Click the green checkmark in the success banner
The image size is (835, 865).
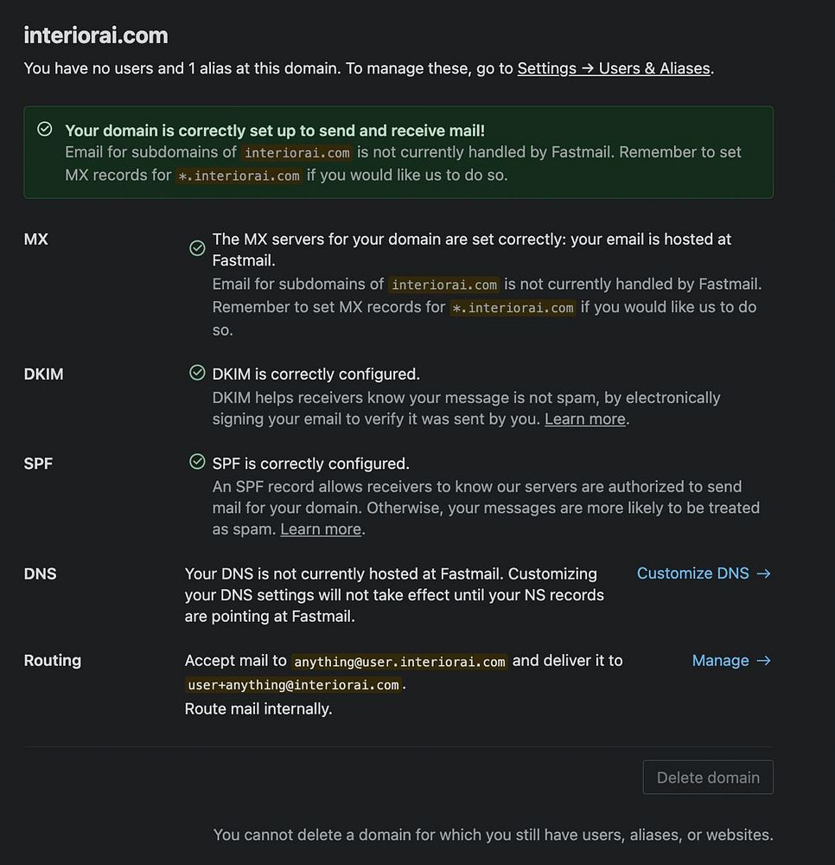[45, 129]
